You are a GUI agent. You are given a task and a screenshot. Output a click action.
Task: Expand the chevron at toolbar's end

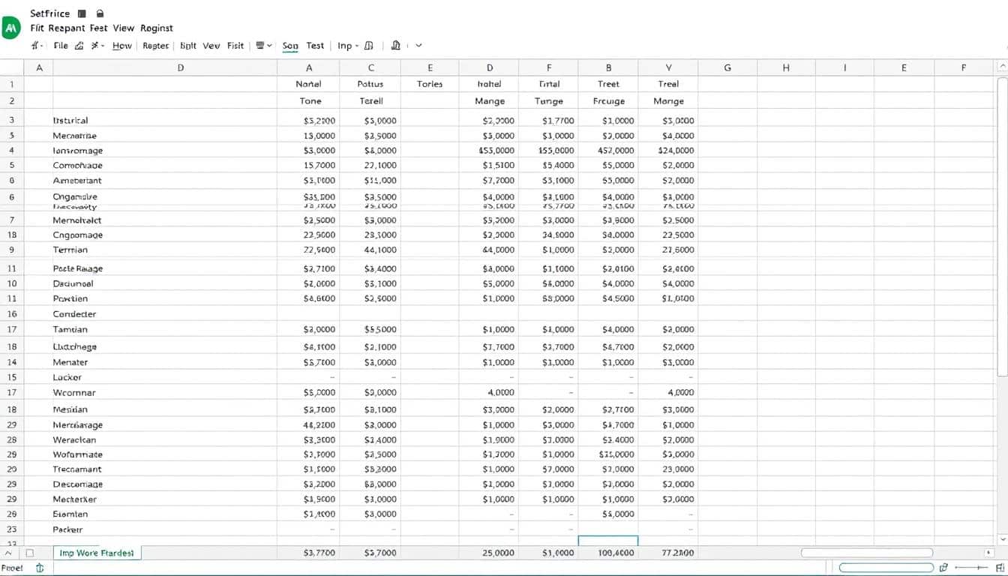point(418,46)
